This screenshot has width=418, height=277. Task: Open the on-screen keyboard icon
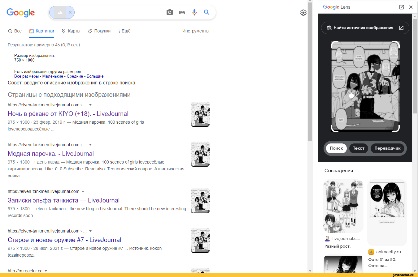(182, 12)
